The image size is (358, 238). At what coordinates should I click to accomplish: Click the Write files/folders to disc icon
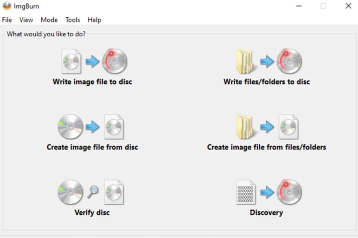[x=268, y=61]
